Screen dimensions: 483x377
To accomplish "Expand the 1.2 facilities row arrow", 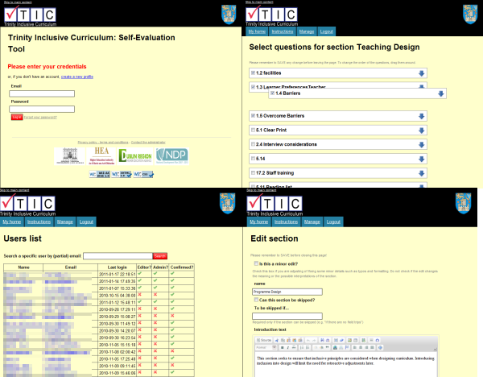I will (x=421, y=73).
